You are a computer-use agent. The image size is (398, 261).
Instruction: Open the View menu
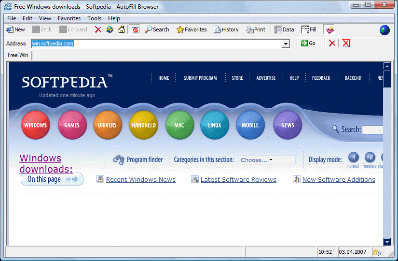[x=45, y=18]
